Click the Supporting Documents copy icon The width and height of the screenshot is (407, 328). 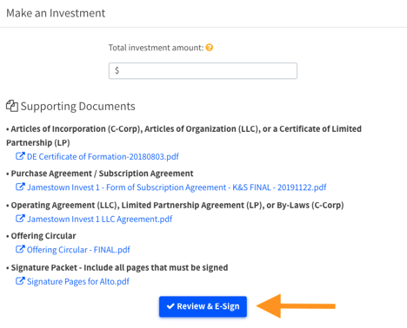pos(12,106)
